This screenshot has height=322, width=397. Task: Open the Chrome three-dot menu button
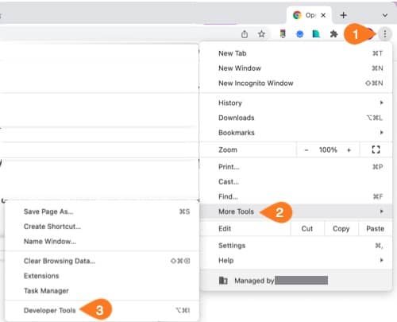coord(384,34)
